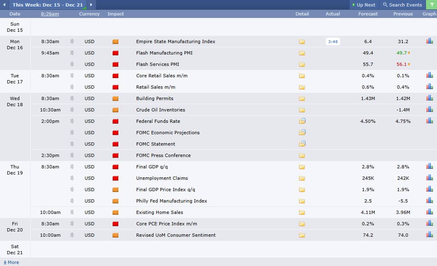437x266 pixels.
Task: Click the Up Next button
Action: 364,5
